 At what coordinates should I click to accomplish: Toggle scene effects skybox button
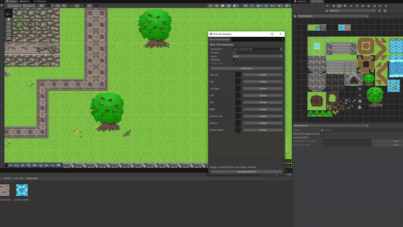coord(258,6)
